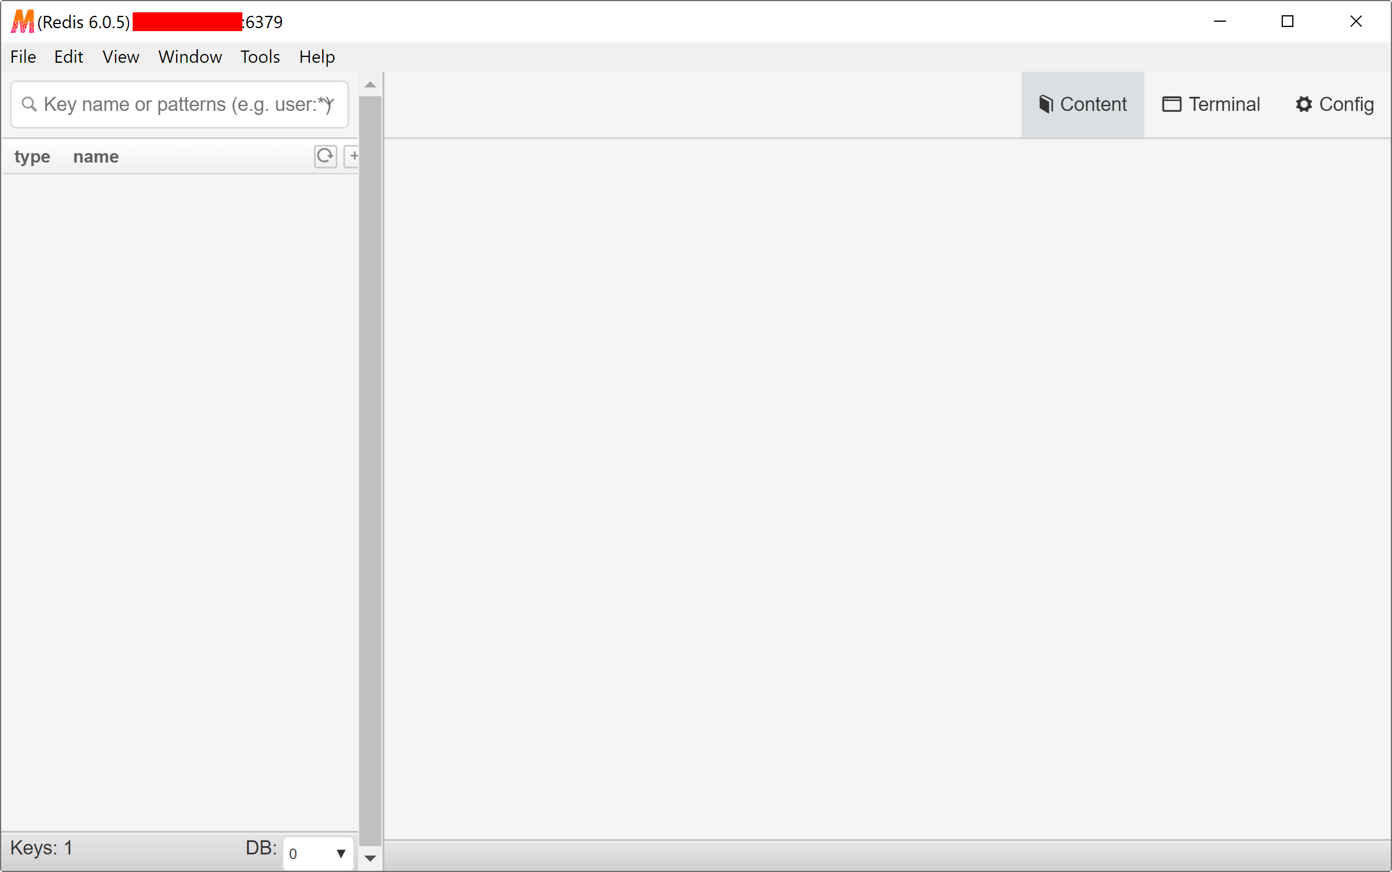The width and height of the screenshot is (1392, 872).
Task: Switch to the Content tab
Action: (x=1083, y=104)
